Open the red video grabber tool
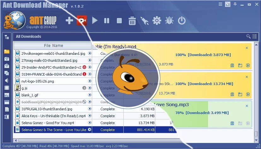This screenshot has height=149, width=261. click(81, 20)
